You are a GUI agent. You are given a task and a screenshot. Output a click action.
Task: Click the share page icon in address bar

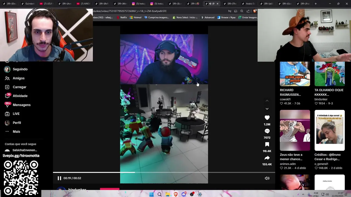[248, 11]
